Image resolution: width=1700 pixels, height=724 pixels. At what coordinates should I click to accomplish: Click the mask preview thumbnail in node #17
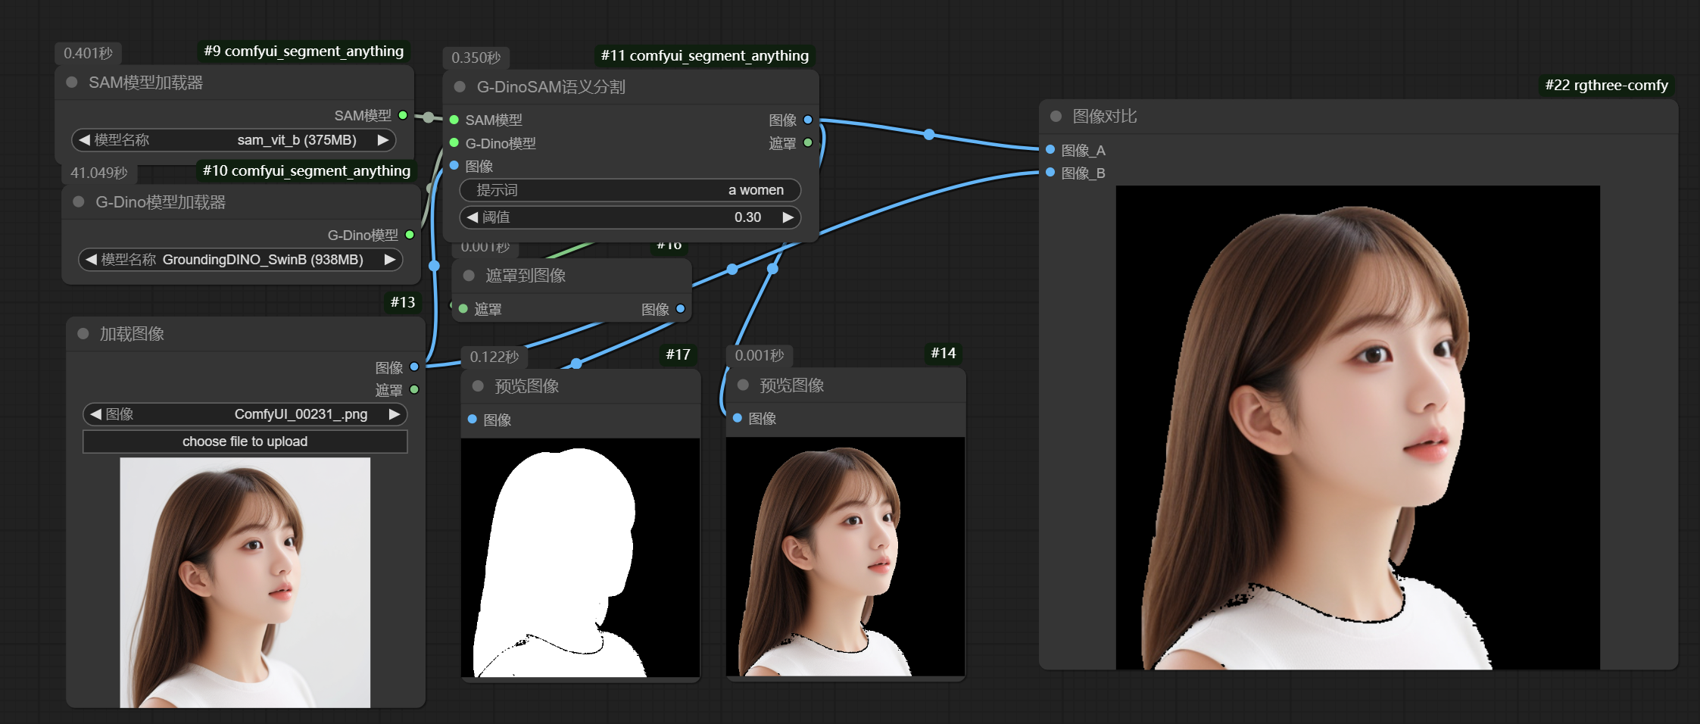pos(581,557)
